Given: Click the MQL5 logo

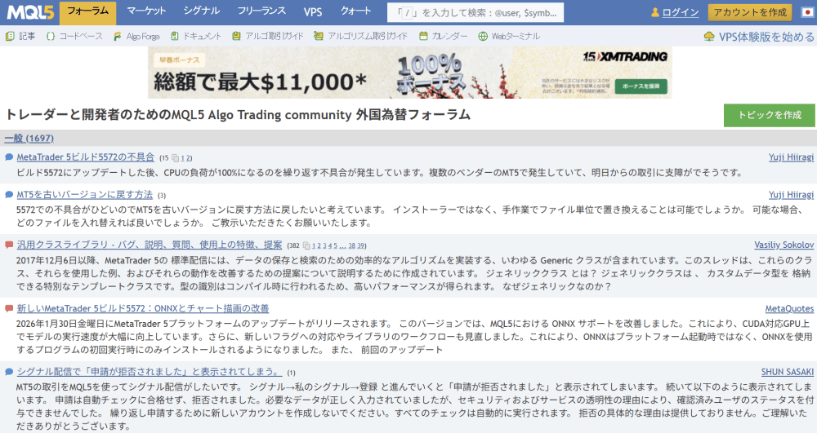Looking at the screenshot, I should 30,12.
